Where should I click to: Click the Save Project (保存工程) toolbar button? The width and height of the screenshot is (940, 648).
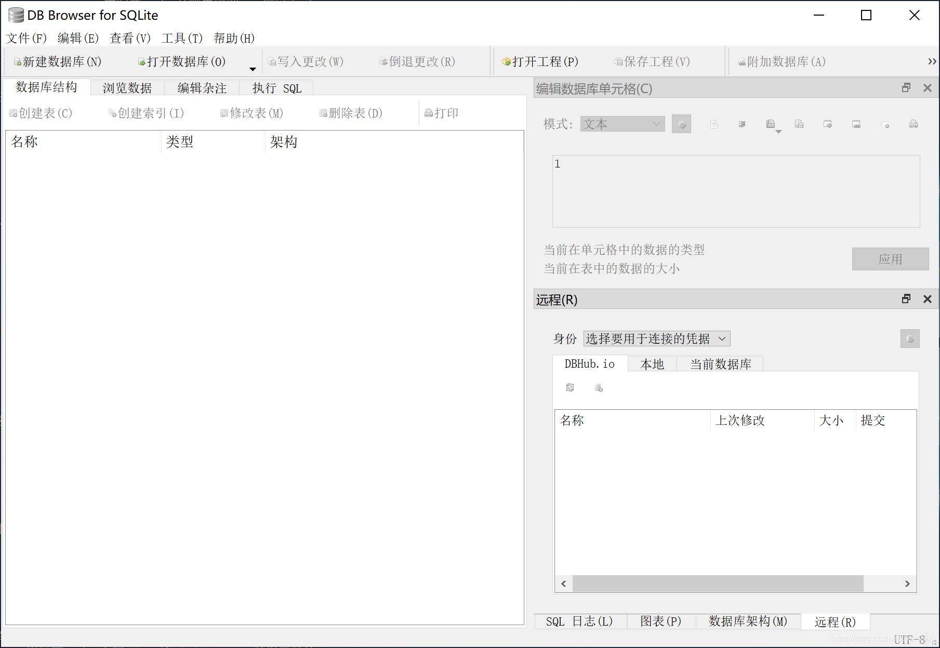(x=652, y=62)
